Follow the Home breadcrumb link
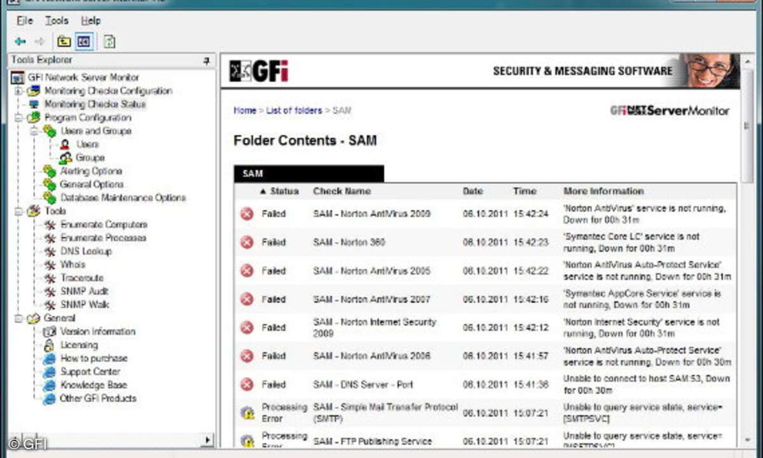The width and height of the screenshot is (763, 458). (x=245, y=110)
